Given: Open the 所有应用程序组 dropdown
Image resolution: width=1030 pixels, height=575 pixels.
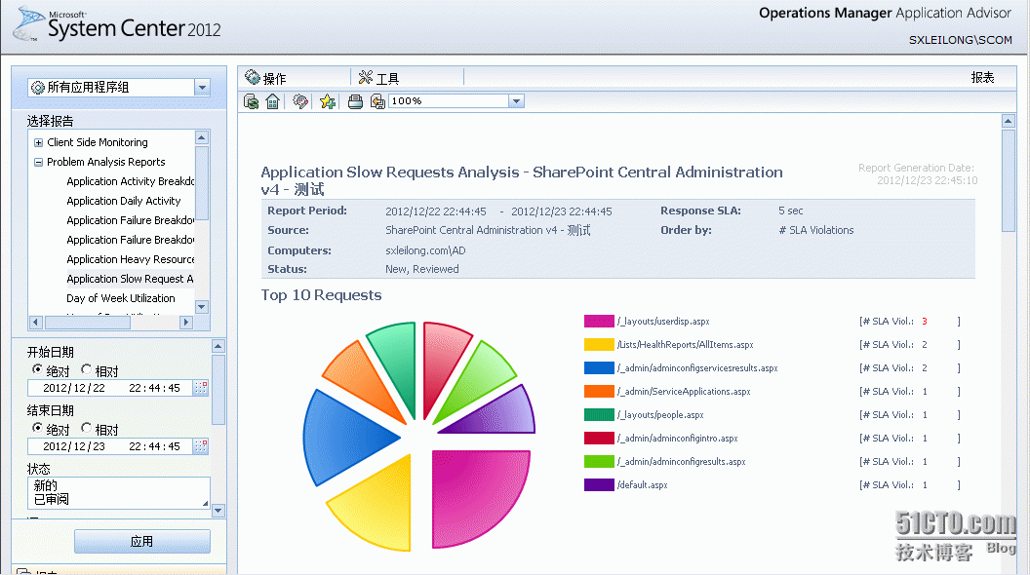Looking at the screenshot, I should point(202,88).
